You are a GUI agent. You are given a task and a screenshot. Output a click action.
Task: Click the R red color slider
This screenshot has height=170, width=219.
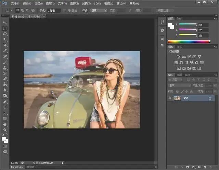pos(188,25)
